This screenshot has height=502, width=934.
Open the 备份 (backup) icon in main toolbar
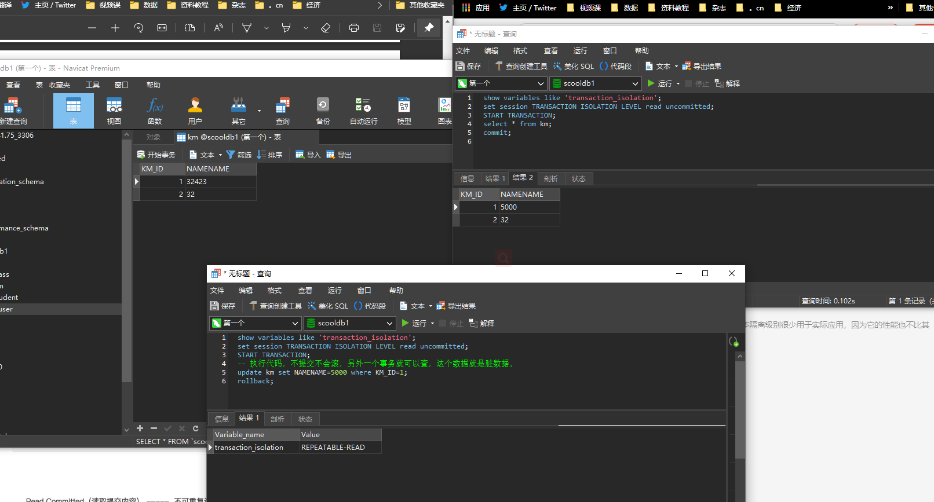pyautogui.click(x=323, y=111)
